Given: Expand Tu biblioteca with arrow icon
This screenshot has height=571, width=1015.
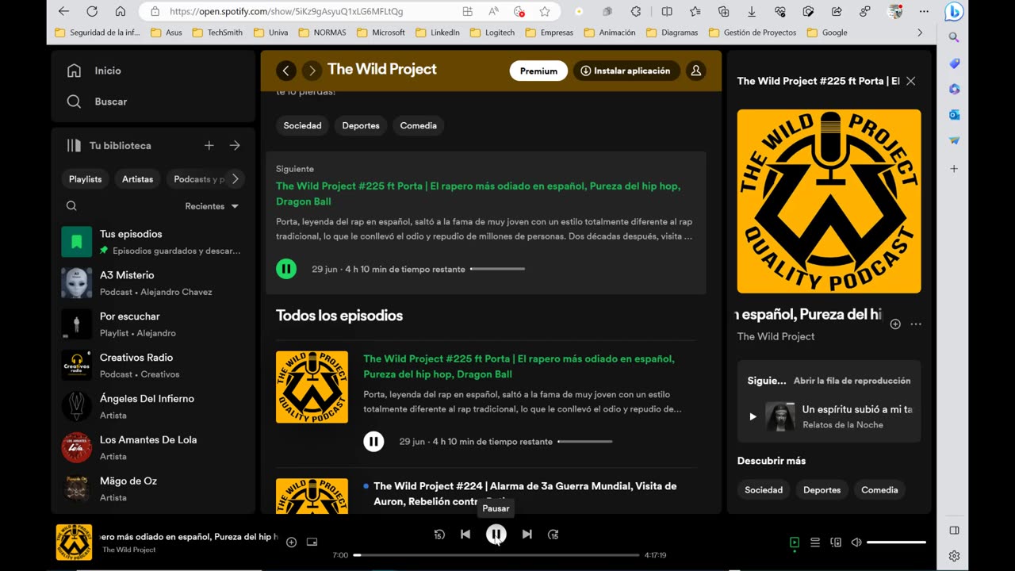Looking at the screenshot, I should [235, 145].
